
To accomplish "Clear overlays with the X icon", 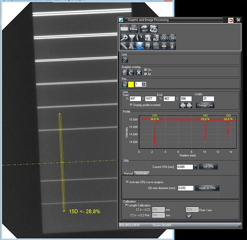I will pos(139,73).
